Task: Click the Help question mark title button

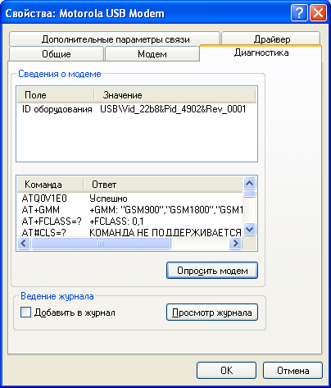Action: [299, 13]
